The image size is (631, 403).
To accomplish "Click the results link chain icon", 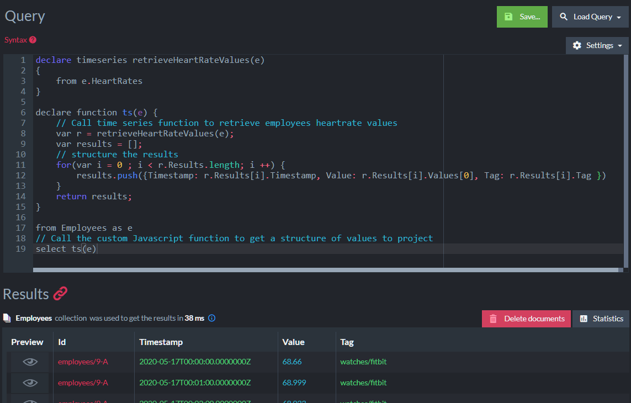I will (x=60, y=294).
